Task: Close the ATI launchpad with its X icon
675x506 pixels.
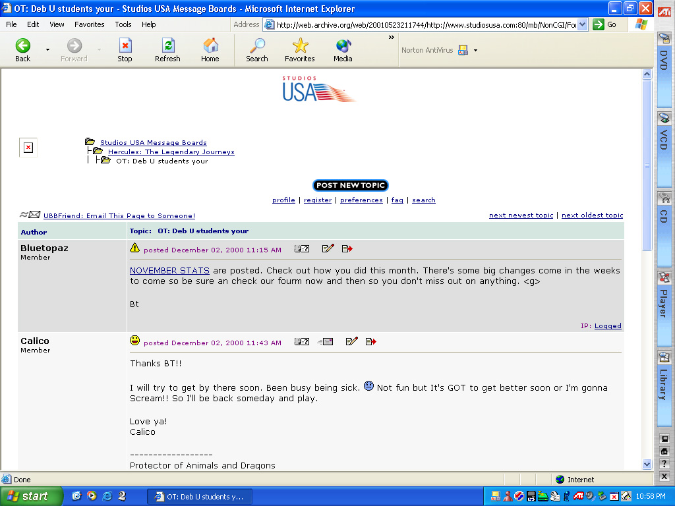Action: coord(664,476)
